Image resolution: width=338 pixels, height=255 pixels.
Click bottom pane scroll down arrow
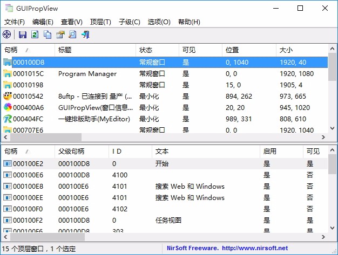332,228
